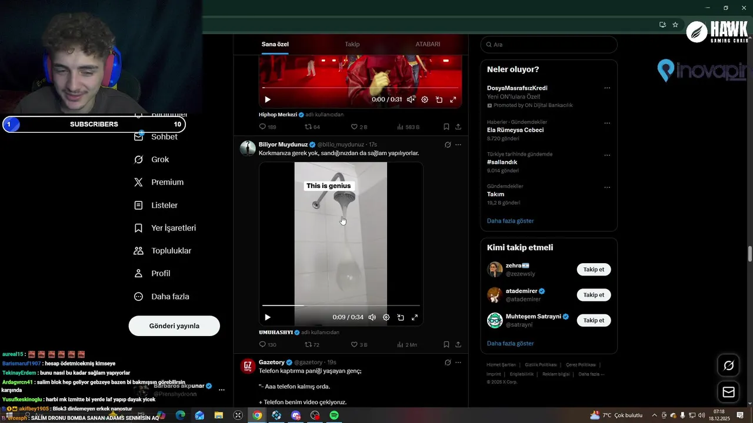Share the Hiphop Merkezi post

click(458, 127)
